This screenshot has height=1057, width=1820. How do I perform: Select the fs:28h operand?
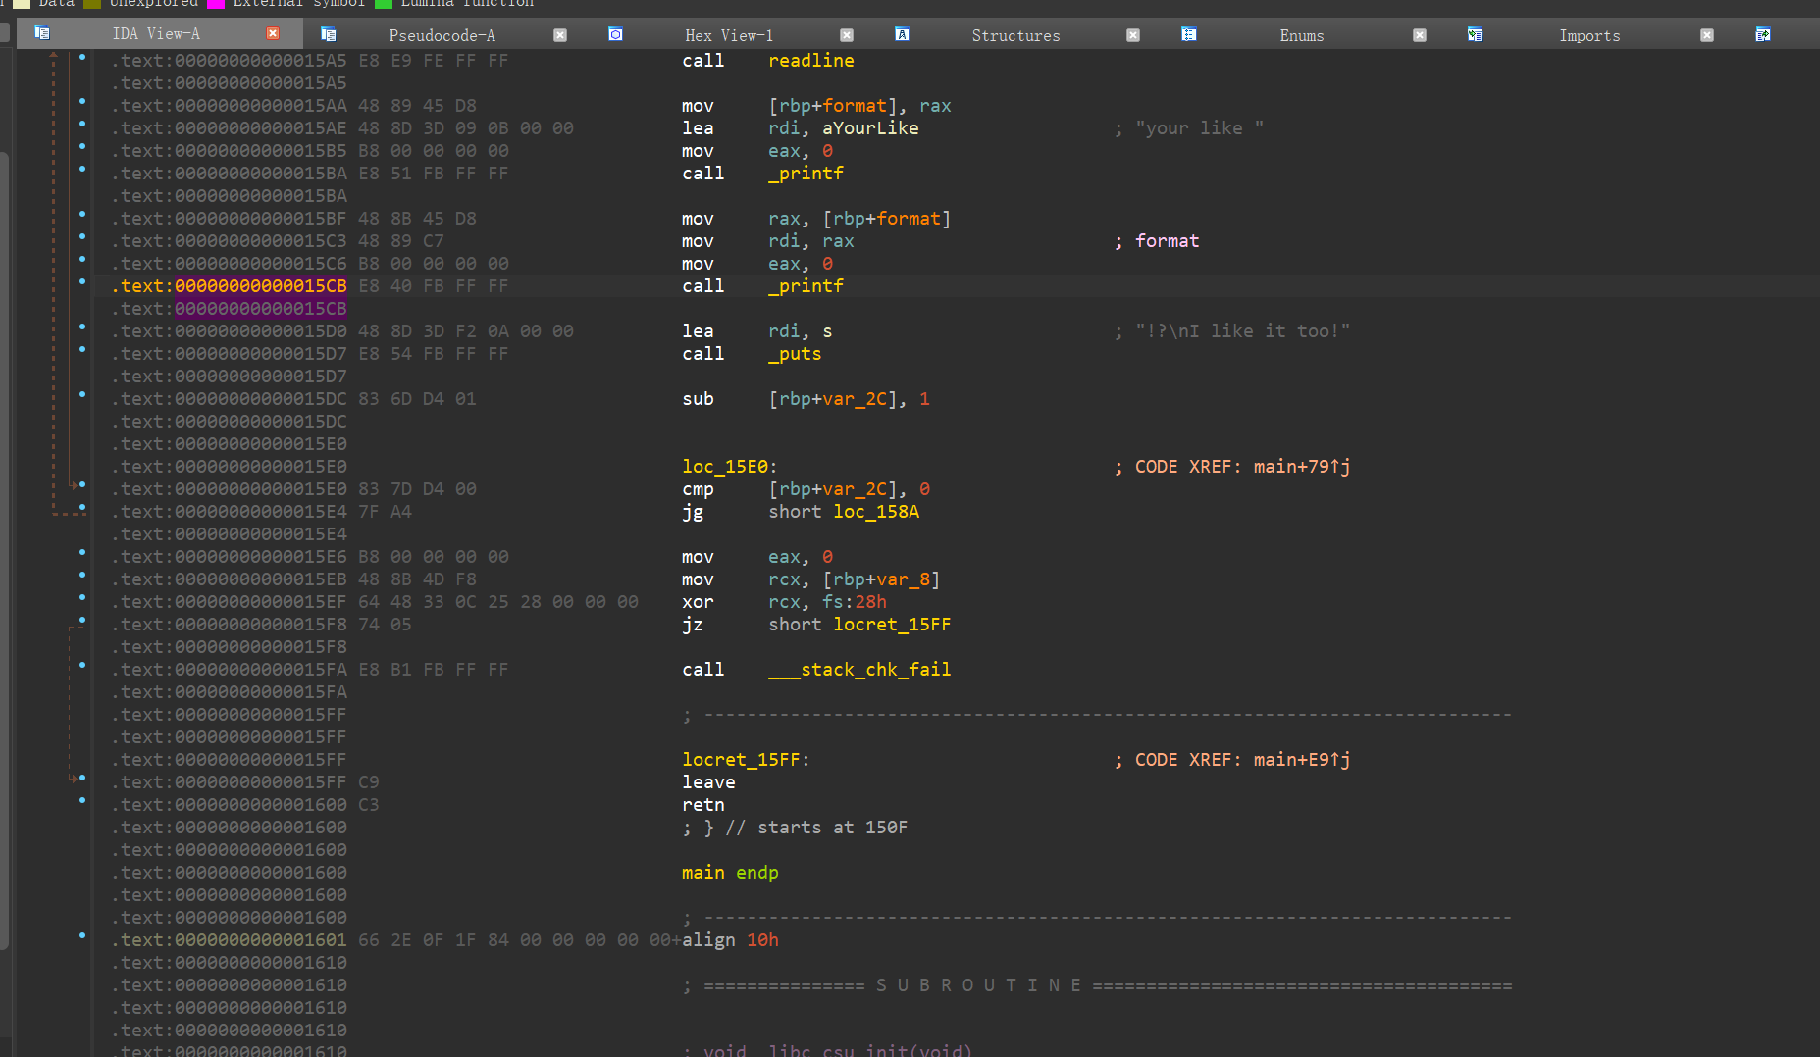(854, 602)
